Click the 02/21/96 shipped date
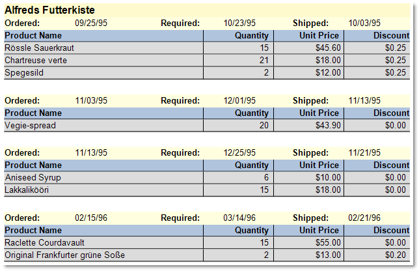 (x=365, y=218)
